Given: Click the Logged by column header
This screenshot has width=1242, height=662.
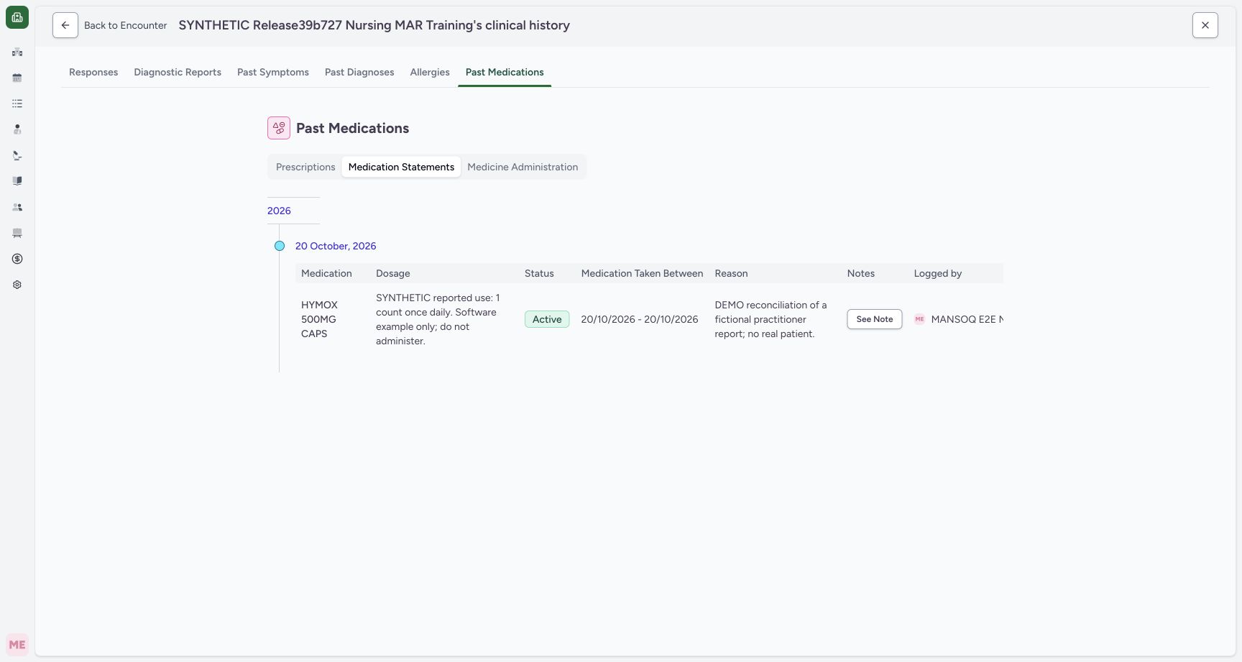Looking at the screenshot, I should pos(938,273).
